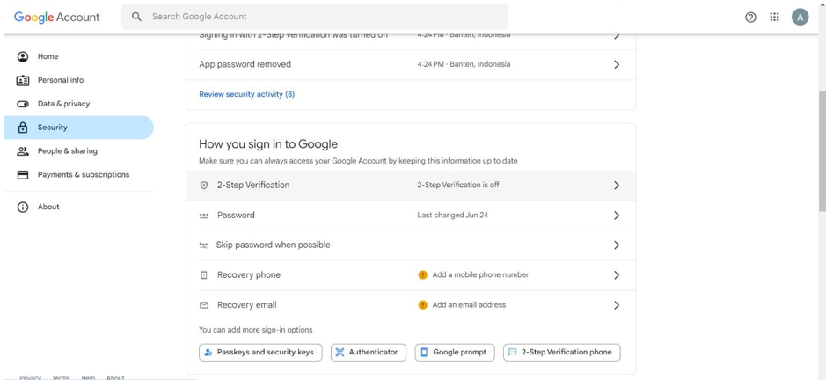The width and height of the screenshot is (826, 380).
Task: Click the Data & privacy toggle icon
Action: [x=23, y=104]
